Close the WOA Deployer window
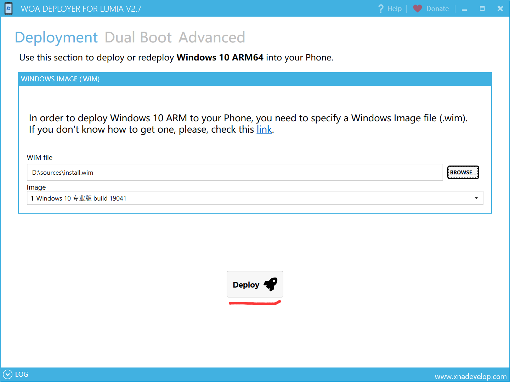The width and height of the screenshot is (510, 382). (500, 8)
